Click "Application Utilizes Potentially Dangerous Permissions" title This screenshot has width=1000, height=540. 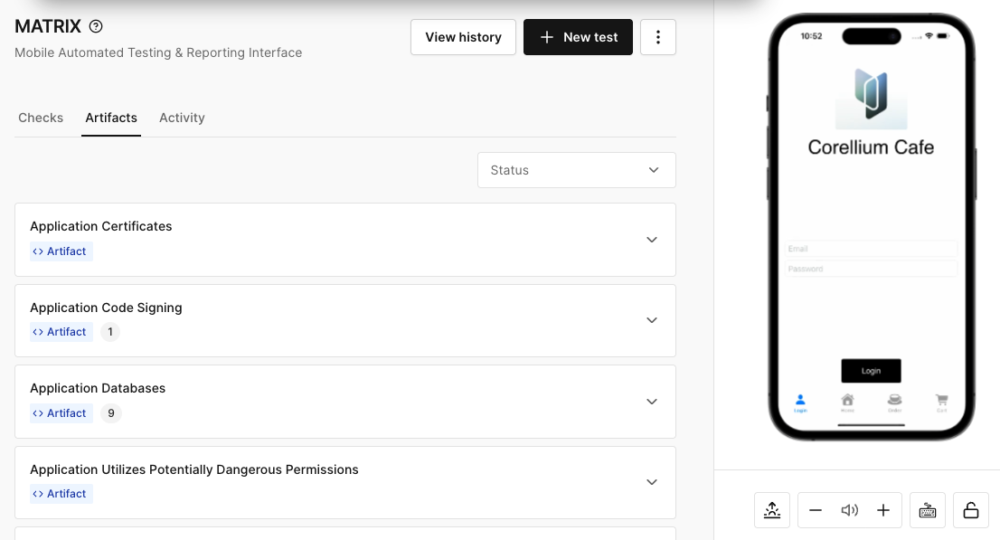(x=193, y=469)
